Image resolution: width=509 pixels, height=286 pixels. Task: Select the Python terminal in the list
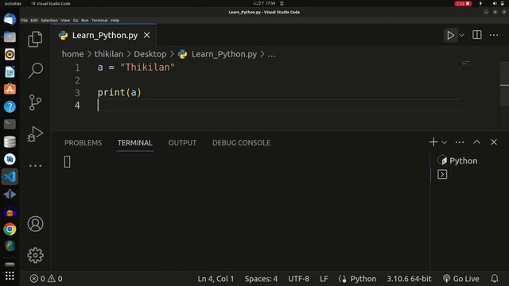458,160
